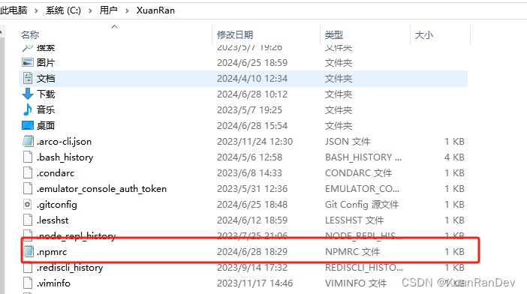Click type BASH_HISTORY ... cell
Screen dimensions: 527x294
click(363, 157)
